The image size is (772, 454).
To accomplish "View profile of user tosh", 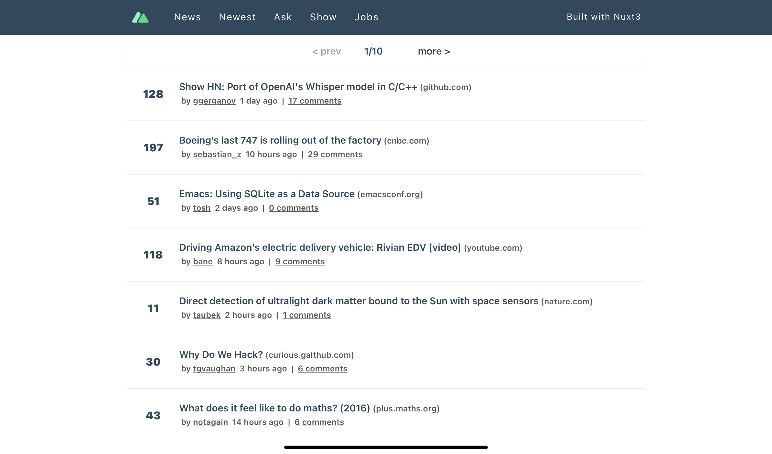I will [202, 208].
